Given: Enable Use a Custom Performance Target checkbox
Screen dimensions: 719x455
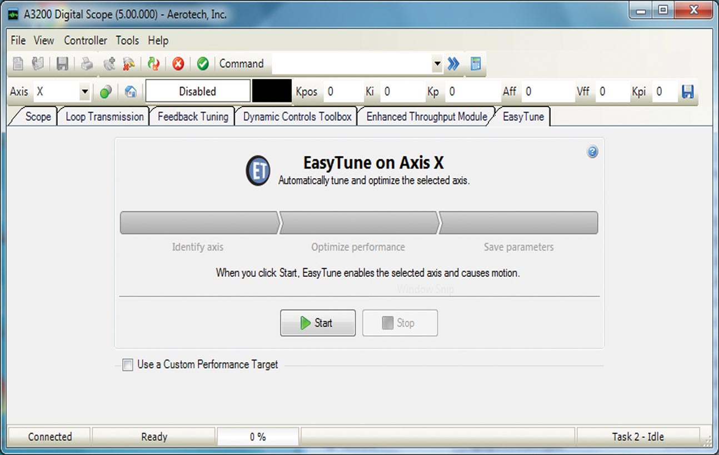Looking at the screenshot, I should [x=127, y=365].
